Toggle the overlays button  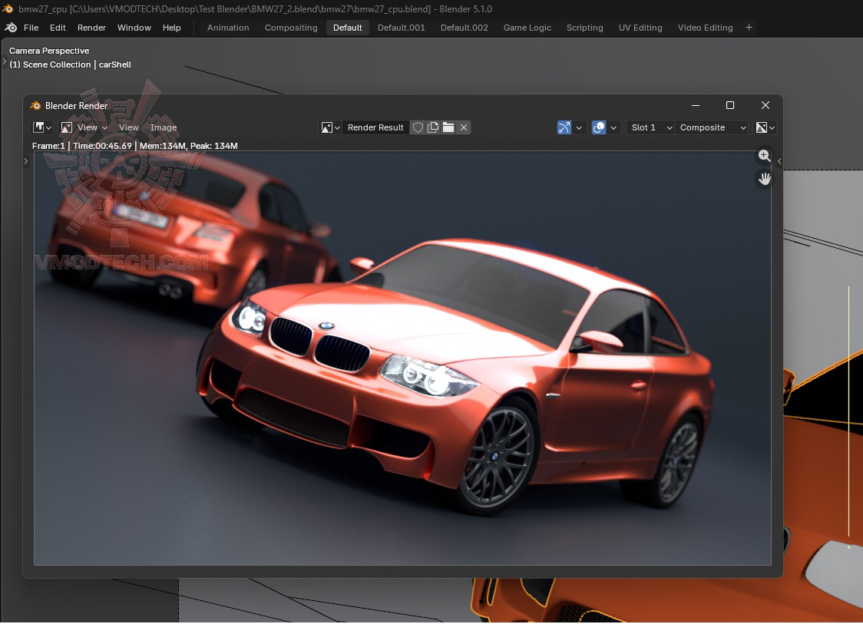click(599, 127)
